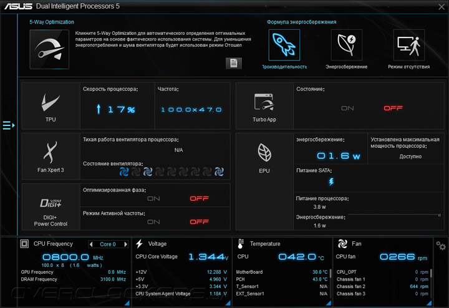The height and width of the screenshot is (308, 449).
Task: Expand the left sidebar menu arrow
Action: pos(9,125)
